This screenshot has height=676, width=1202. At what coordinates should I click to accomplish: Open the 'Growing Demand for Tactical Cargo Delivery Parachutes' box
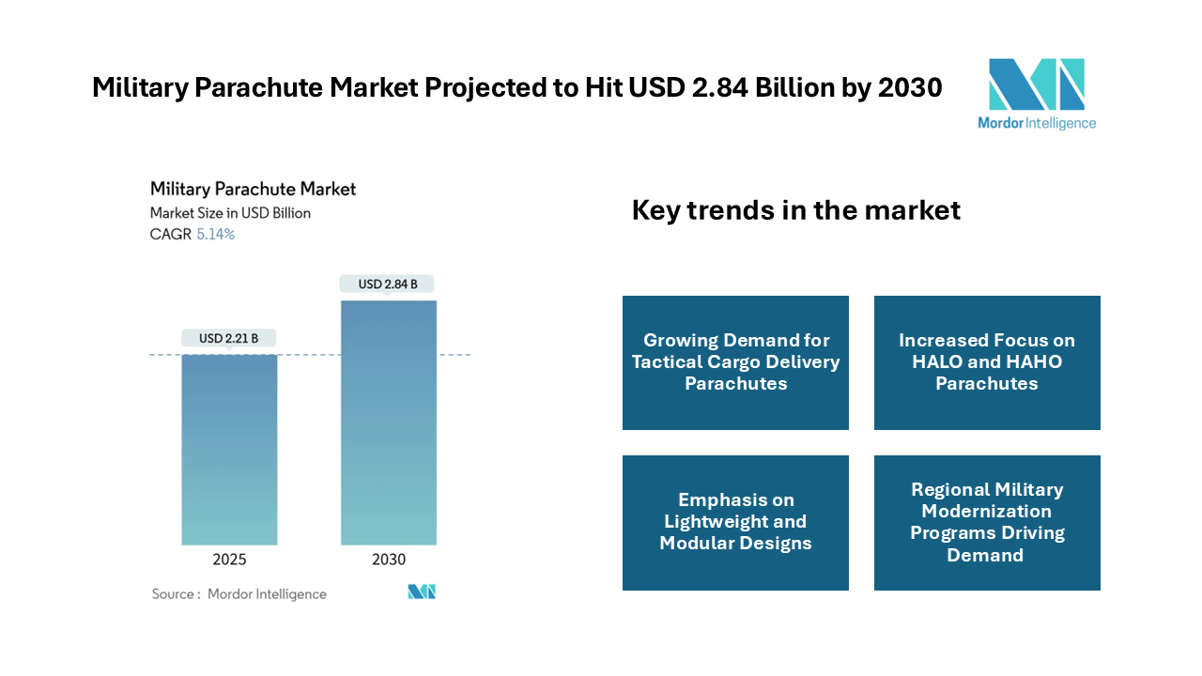pyautogui.click(x=735, y=362)
